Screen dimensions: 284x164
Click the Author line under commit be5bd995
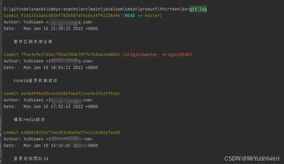click(x=48, y=100)
